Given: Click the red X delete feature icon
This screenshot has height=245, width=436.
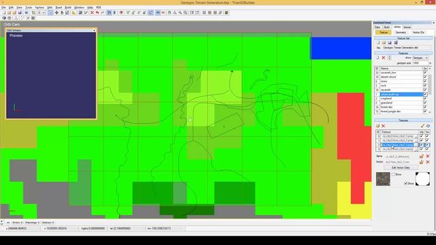Looking at the screenshot, I should [384, 58].
